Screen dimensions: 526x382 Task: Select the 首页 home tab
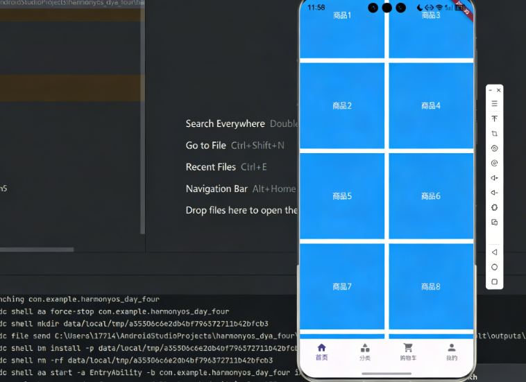point(322,352)
